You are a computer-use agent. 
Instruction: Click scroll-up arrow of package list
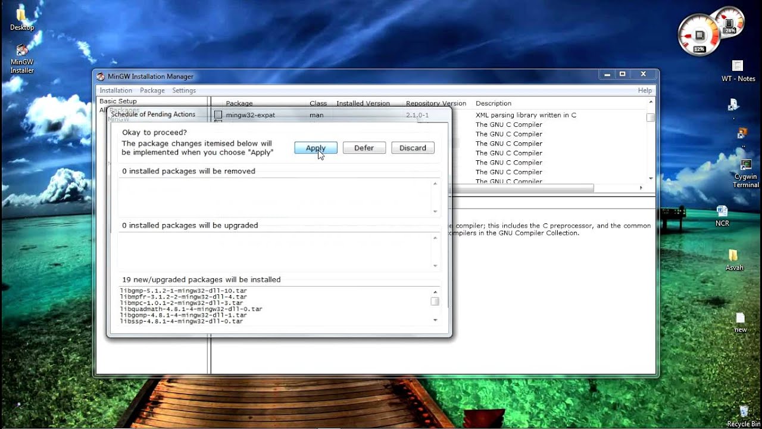(x=651, y=102)
